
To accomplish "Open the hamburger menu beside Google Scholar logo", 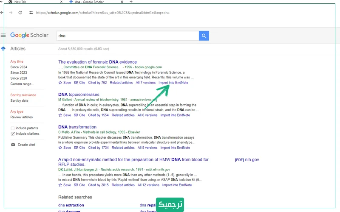I will click(3, 35).
